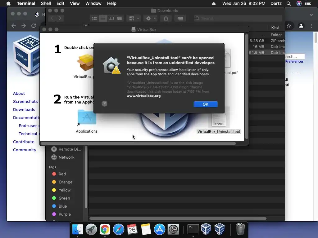Open the Chrome three-dot menu
The image size is (318, 238).
tap(311, 26)
